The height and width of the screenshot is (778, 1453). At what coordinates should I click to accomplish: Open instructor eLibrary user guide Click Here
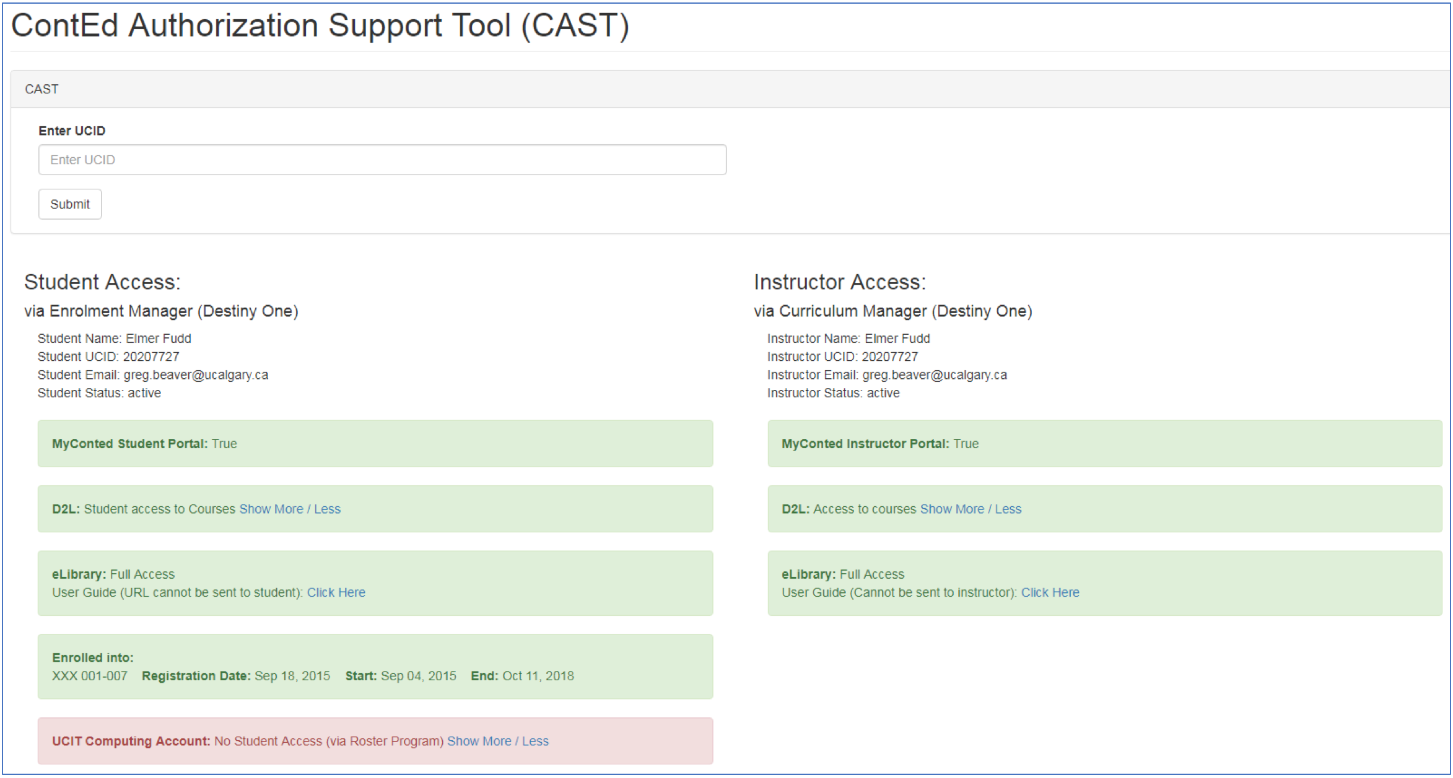click(x=1050, y=592)
